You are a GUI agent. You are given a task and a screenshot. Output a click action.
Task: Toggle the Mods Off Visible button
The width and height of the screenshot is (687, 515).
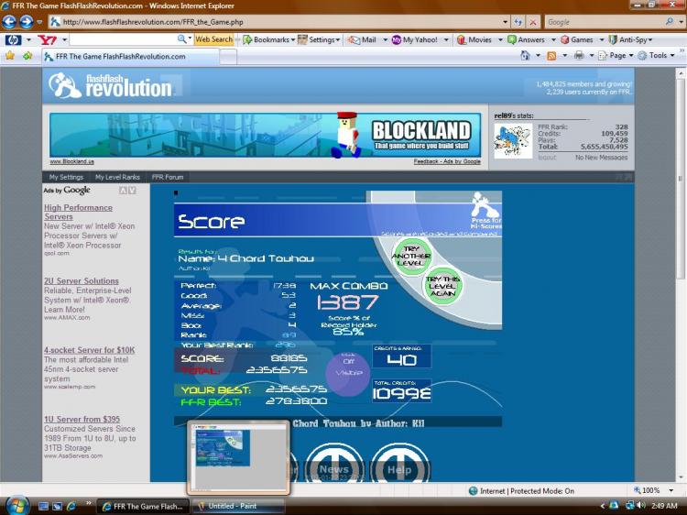point(348,374)
